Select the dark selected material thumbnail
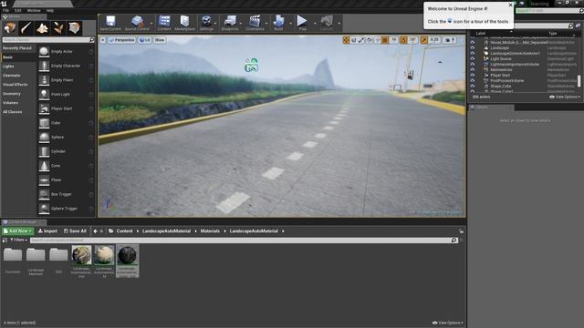Viewport: 584px width, 328px height. pos(127,255)
